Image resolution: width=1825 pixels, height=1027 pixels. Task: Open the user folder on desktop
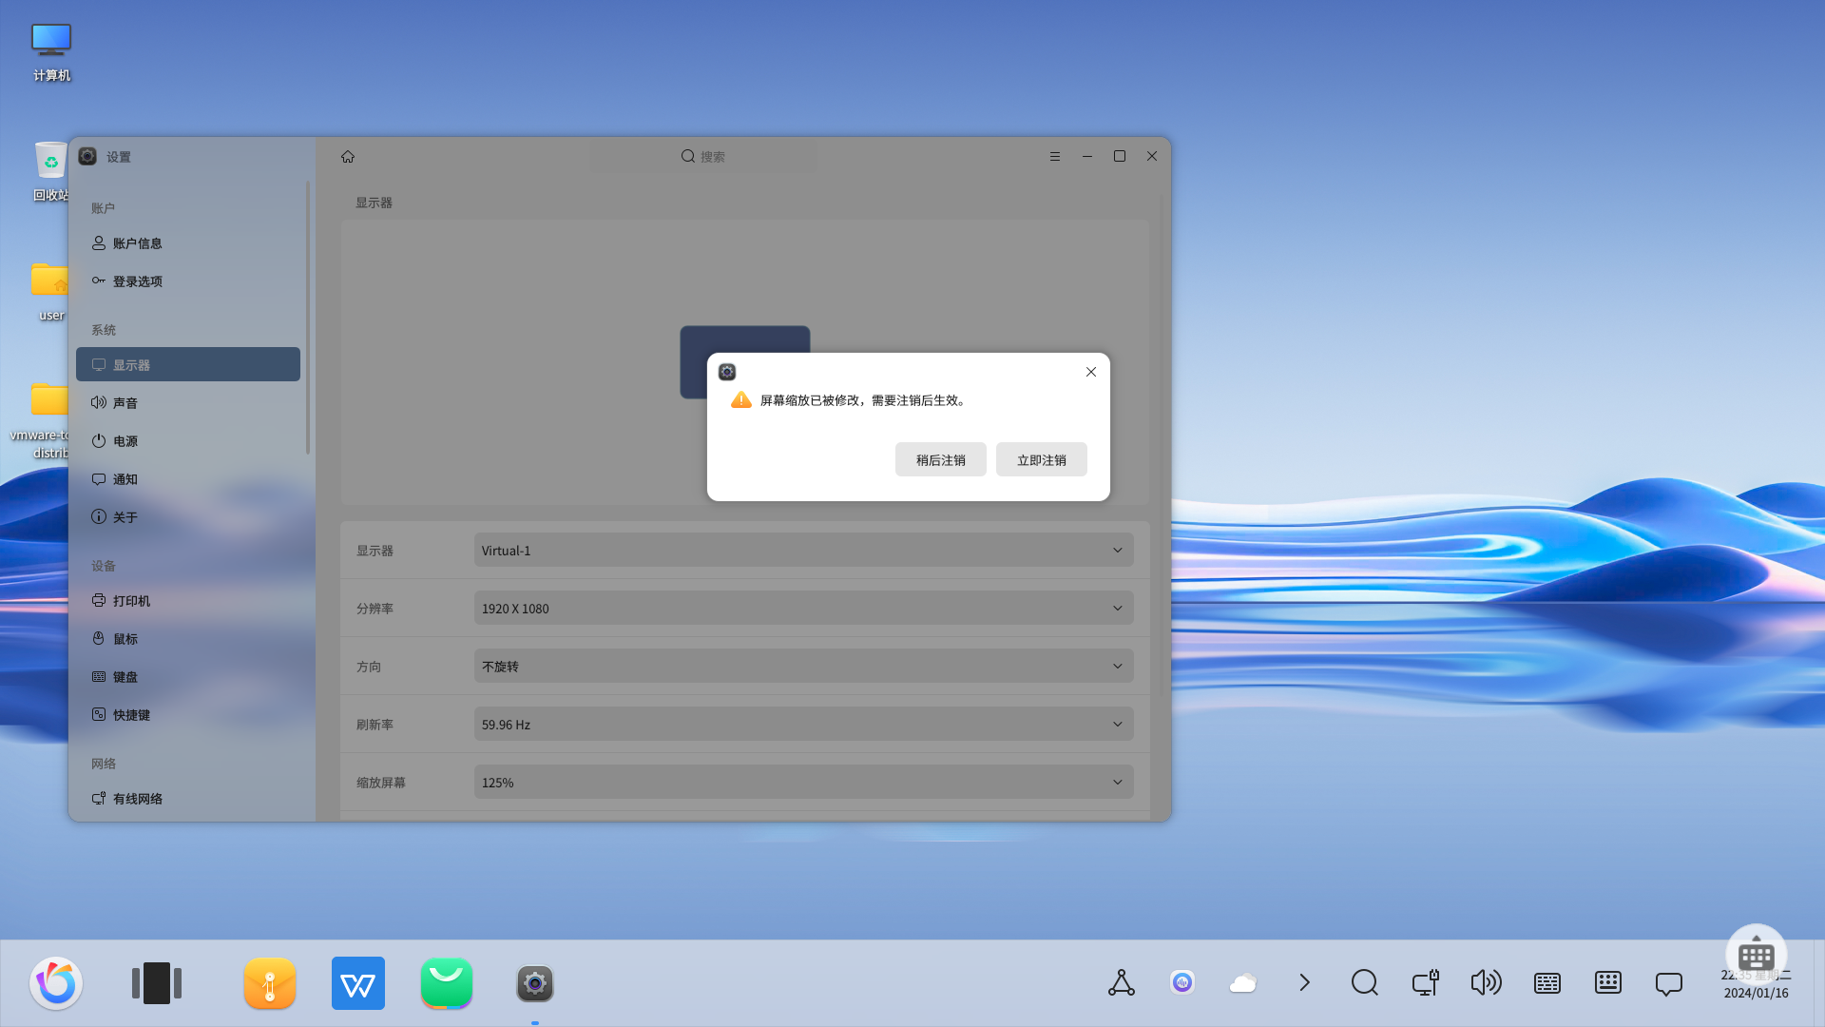click(x=51, y=292)
